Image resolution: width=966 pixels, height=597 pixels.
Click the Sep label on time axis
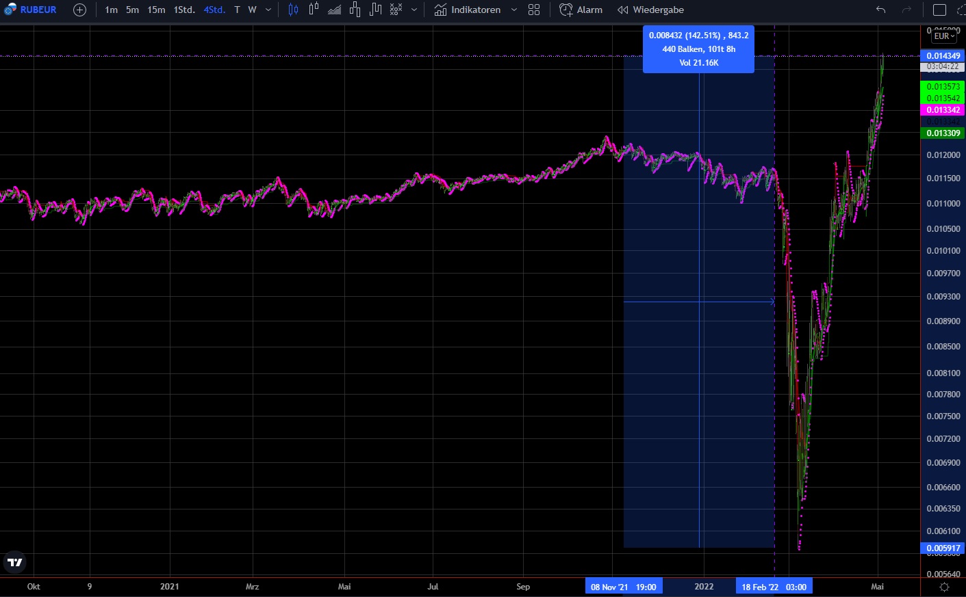pyautogui.click(x=523, y=587)
